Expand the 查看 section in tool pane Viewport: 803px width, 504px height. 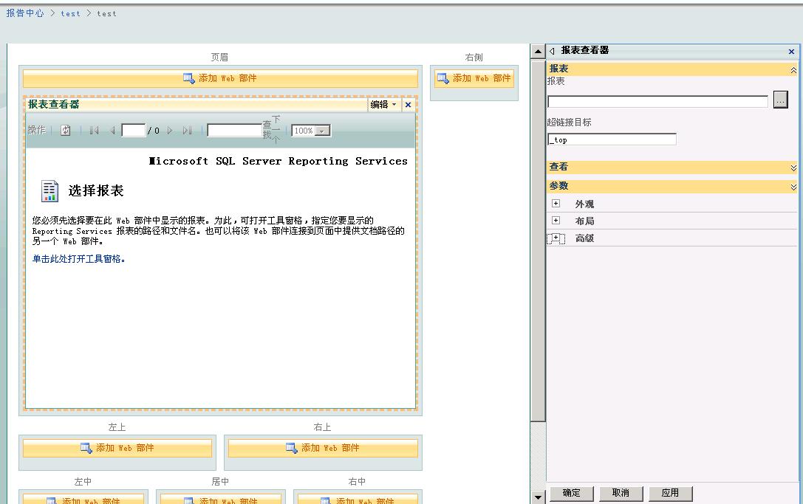(793, 168)
